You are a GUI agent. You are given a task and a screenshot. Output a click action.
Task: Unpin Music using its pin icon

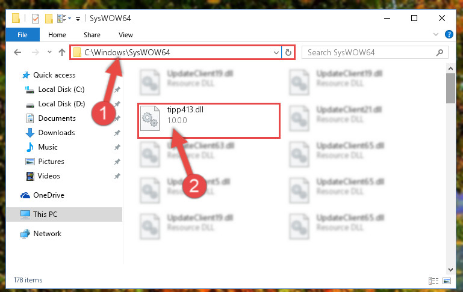[117, 147]
